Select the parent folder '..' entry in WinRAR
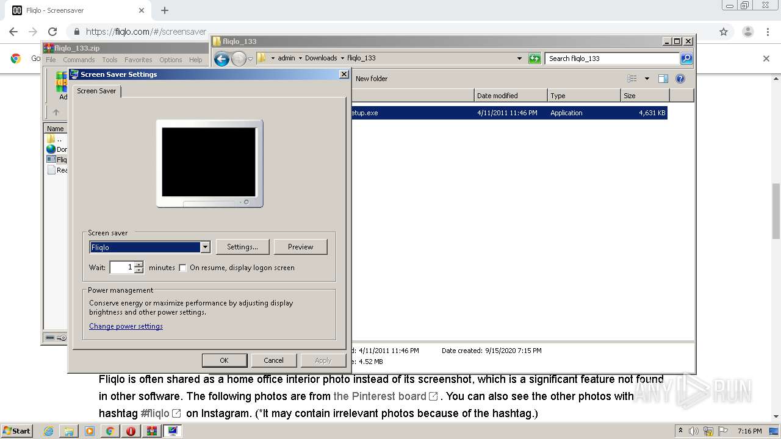 [56, 139]
